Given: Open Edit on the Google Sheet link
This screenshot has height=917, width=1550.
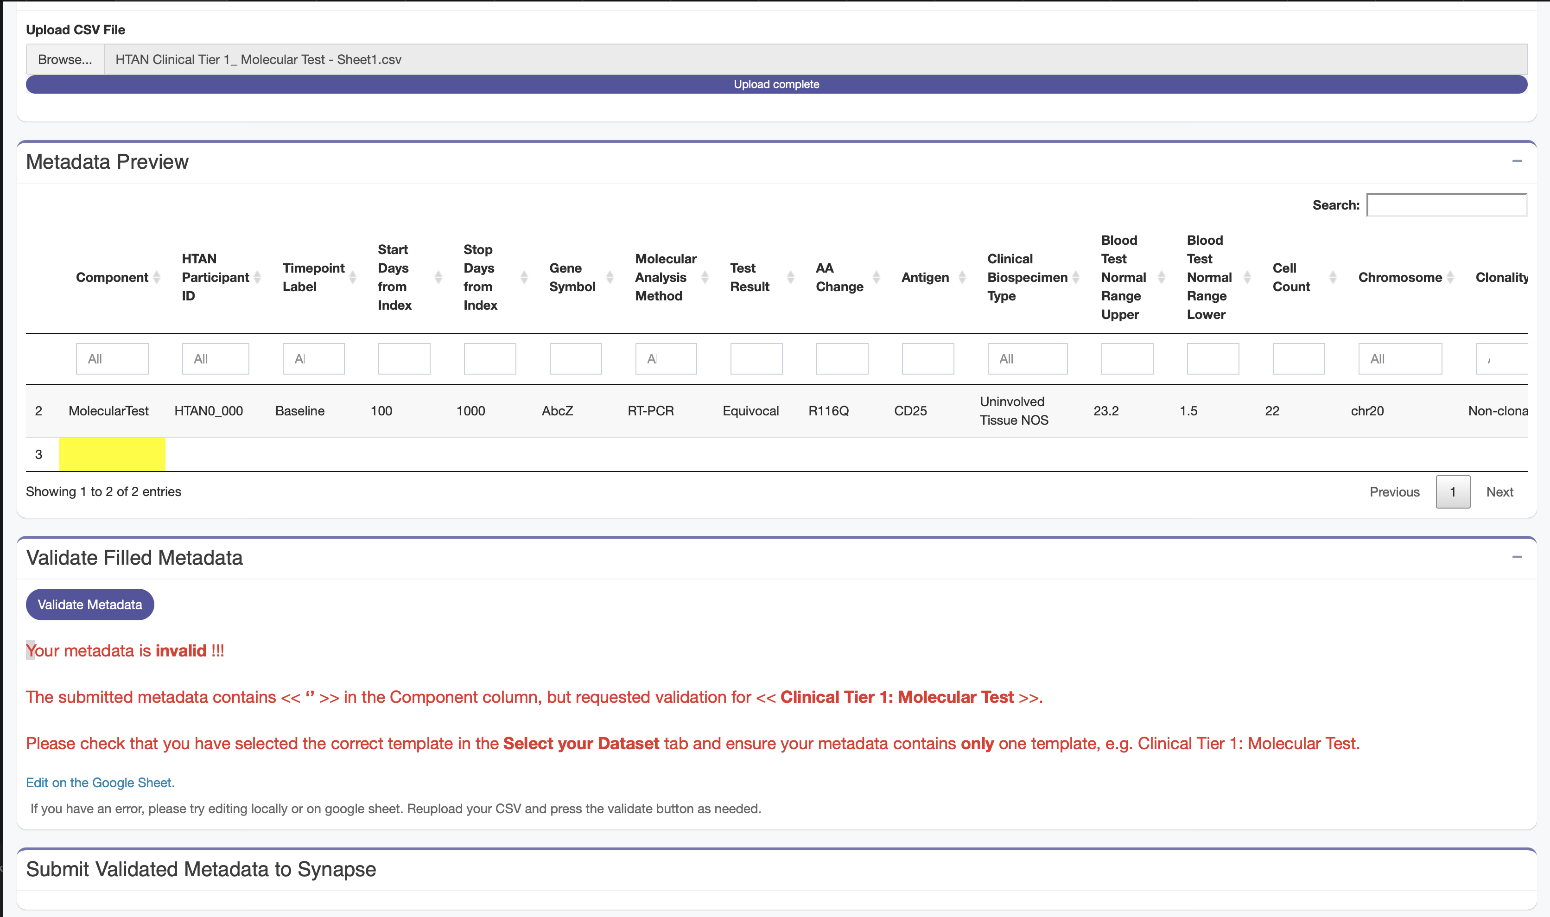Looking at the screenshot, I should pyautogui.click(x=100, y=782).
